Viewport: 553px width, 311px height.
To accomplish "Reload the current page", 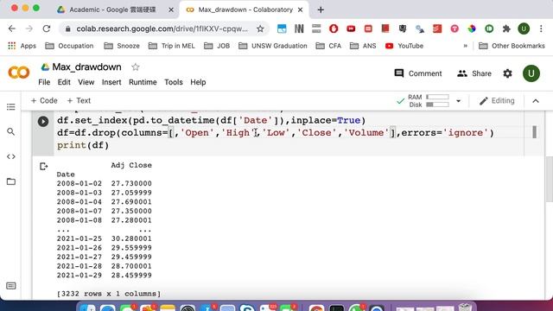I will click(x=47, y=29).
